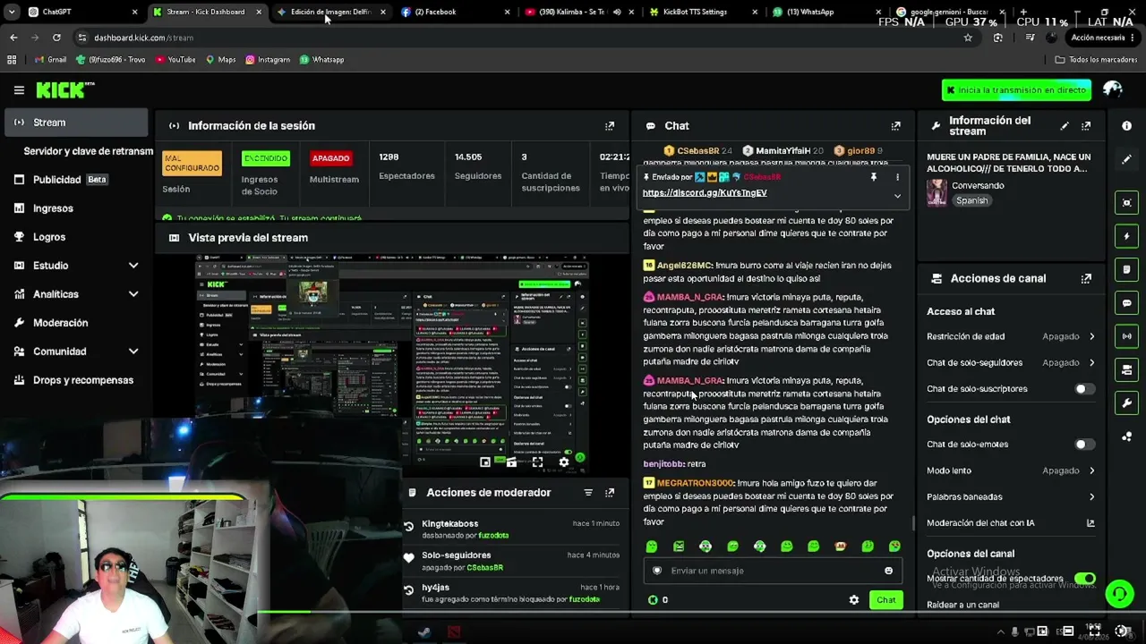Pop out the Acciones de moderador panel

click(x=610, y=493)
